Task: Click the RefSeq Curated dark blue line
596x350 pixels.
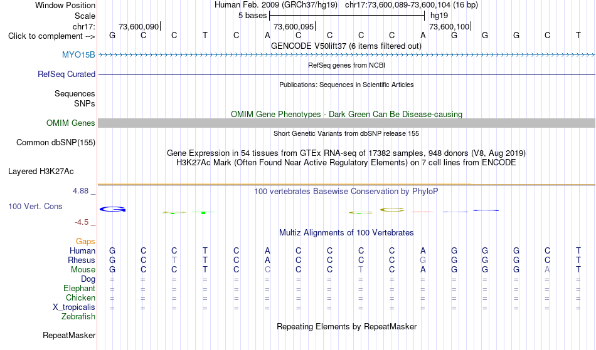Action: point(347,74)
